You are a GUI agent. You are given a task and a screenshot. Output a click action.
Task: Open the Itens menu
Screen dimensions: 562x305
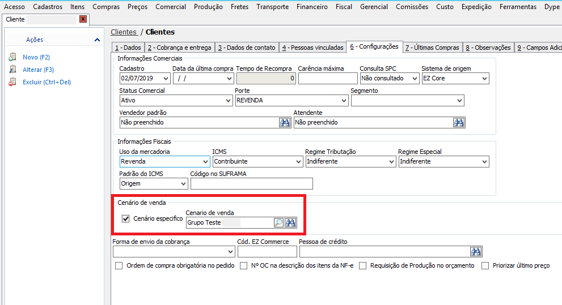[x=78, y=7]
